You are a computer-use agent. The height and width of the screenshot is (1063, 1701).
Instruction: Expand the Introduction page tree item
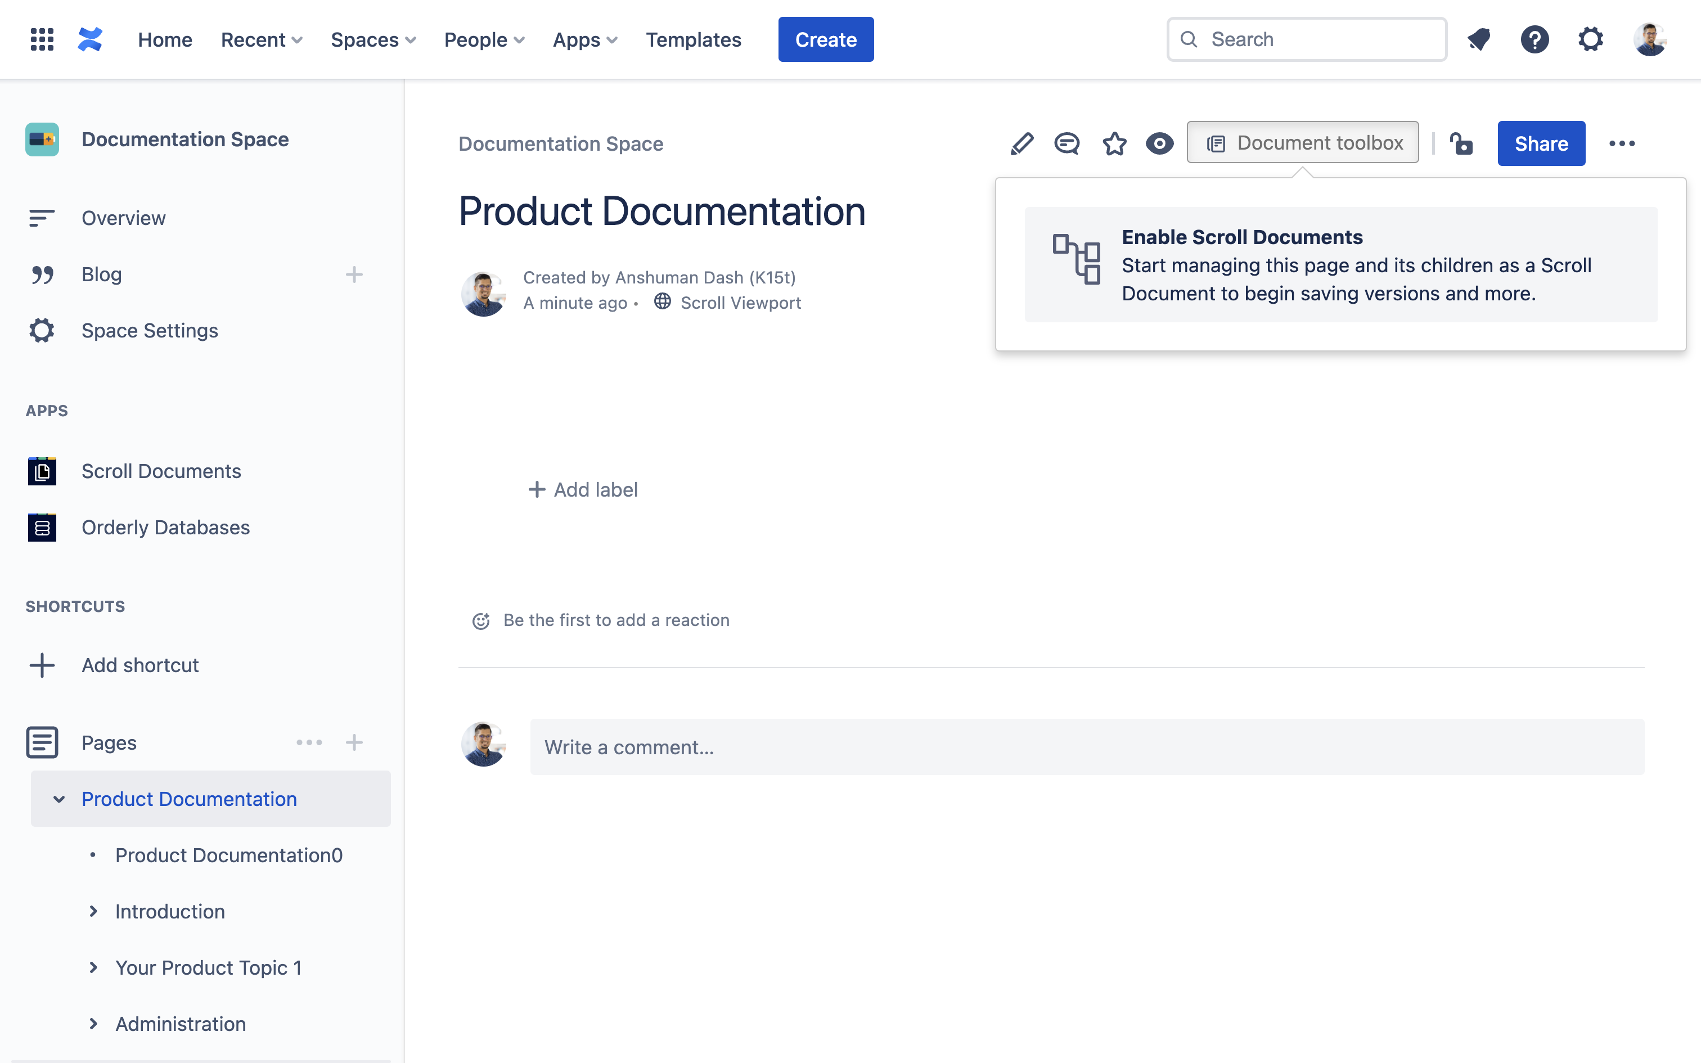pyautogui.click(x=93, y=911)
